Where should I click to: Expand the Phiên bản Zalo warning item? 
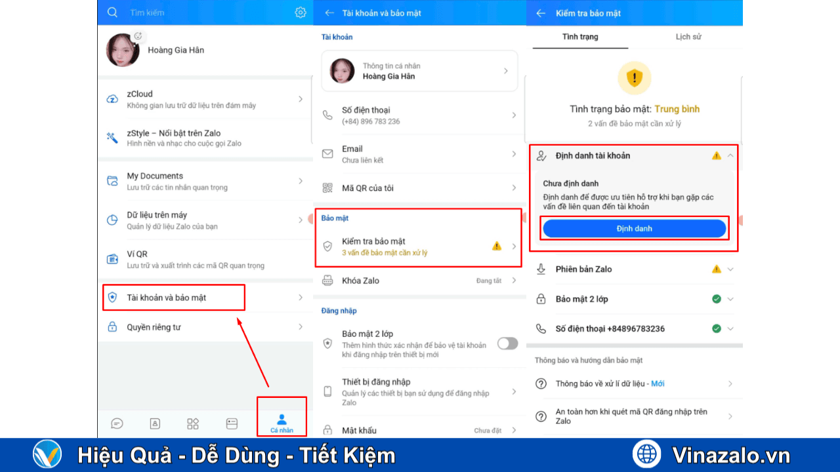point(732,269)
